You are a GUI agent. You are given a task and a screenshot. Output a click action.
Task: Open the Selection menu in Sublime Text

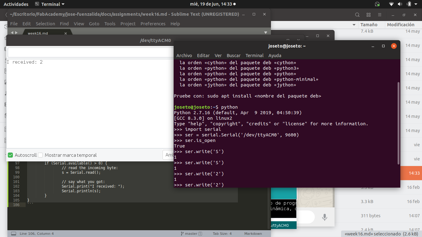45,24
